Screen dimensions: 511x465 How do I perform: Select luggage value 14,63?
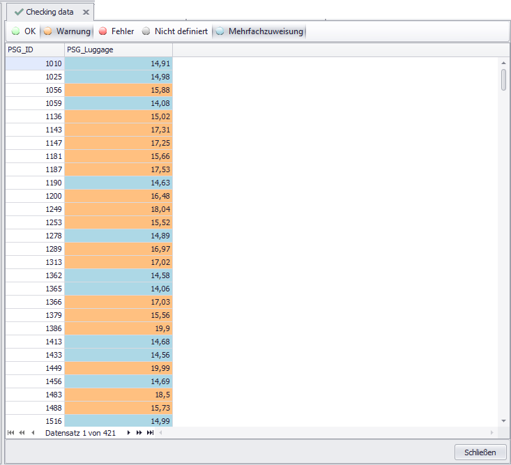[x=119, y=183]
